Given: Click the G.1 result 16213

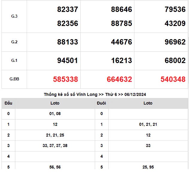Looking at the screenshot, I should [x=121, y=61].
